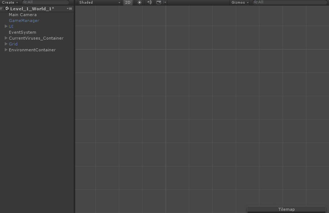Select the GameManager object
Viewport: 329px width, 213px height.
(x=24, y=21)
